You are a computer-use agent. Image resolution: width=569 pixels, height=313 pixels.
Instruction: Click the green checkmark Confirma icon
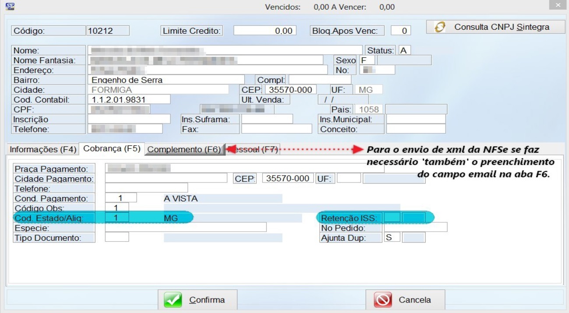[x=173, y=300]
